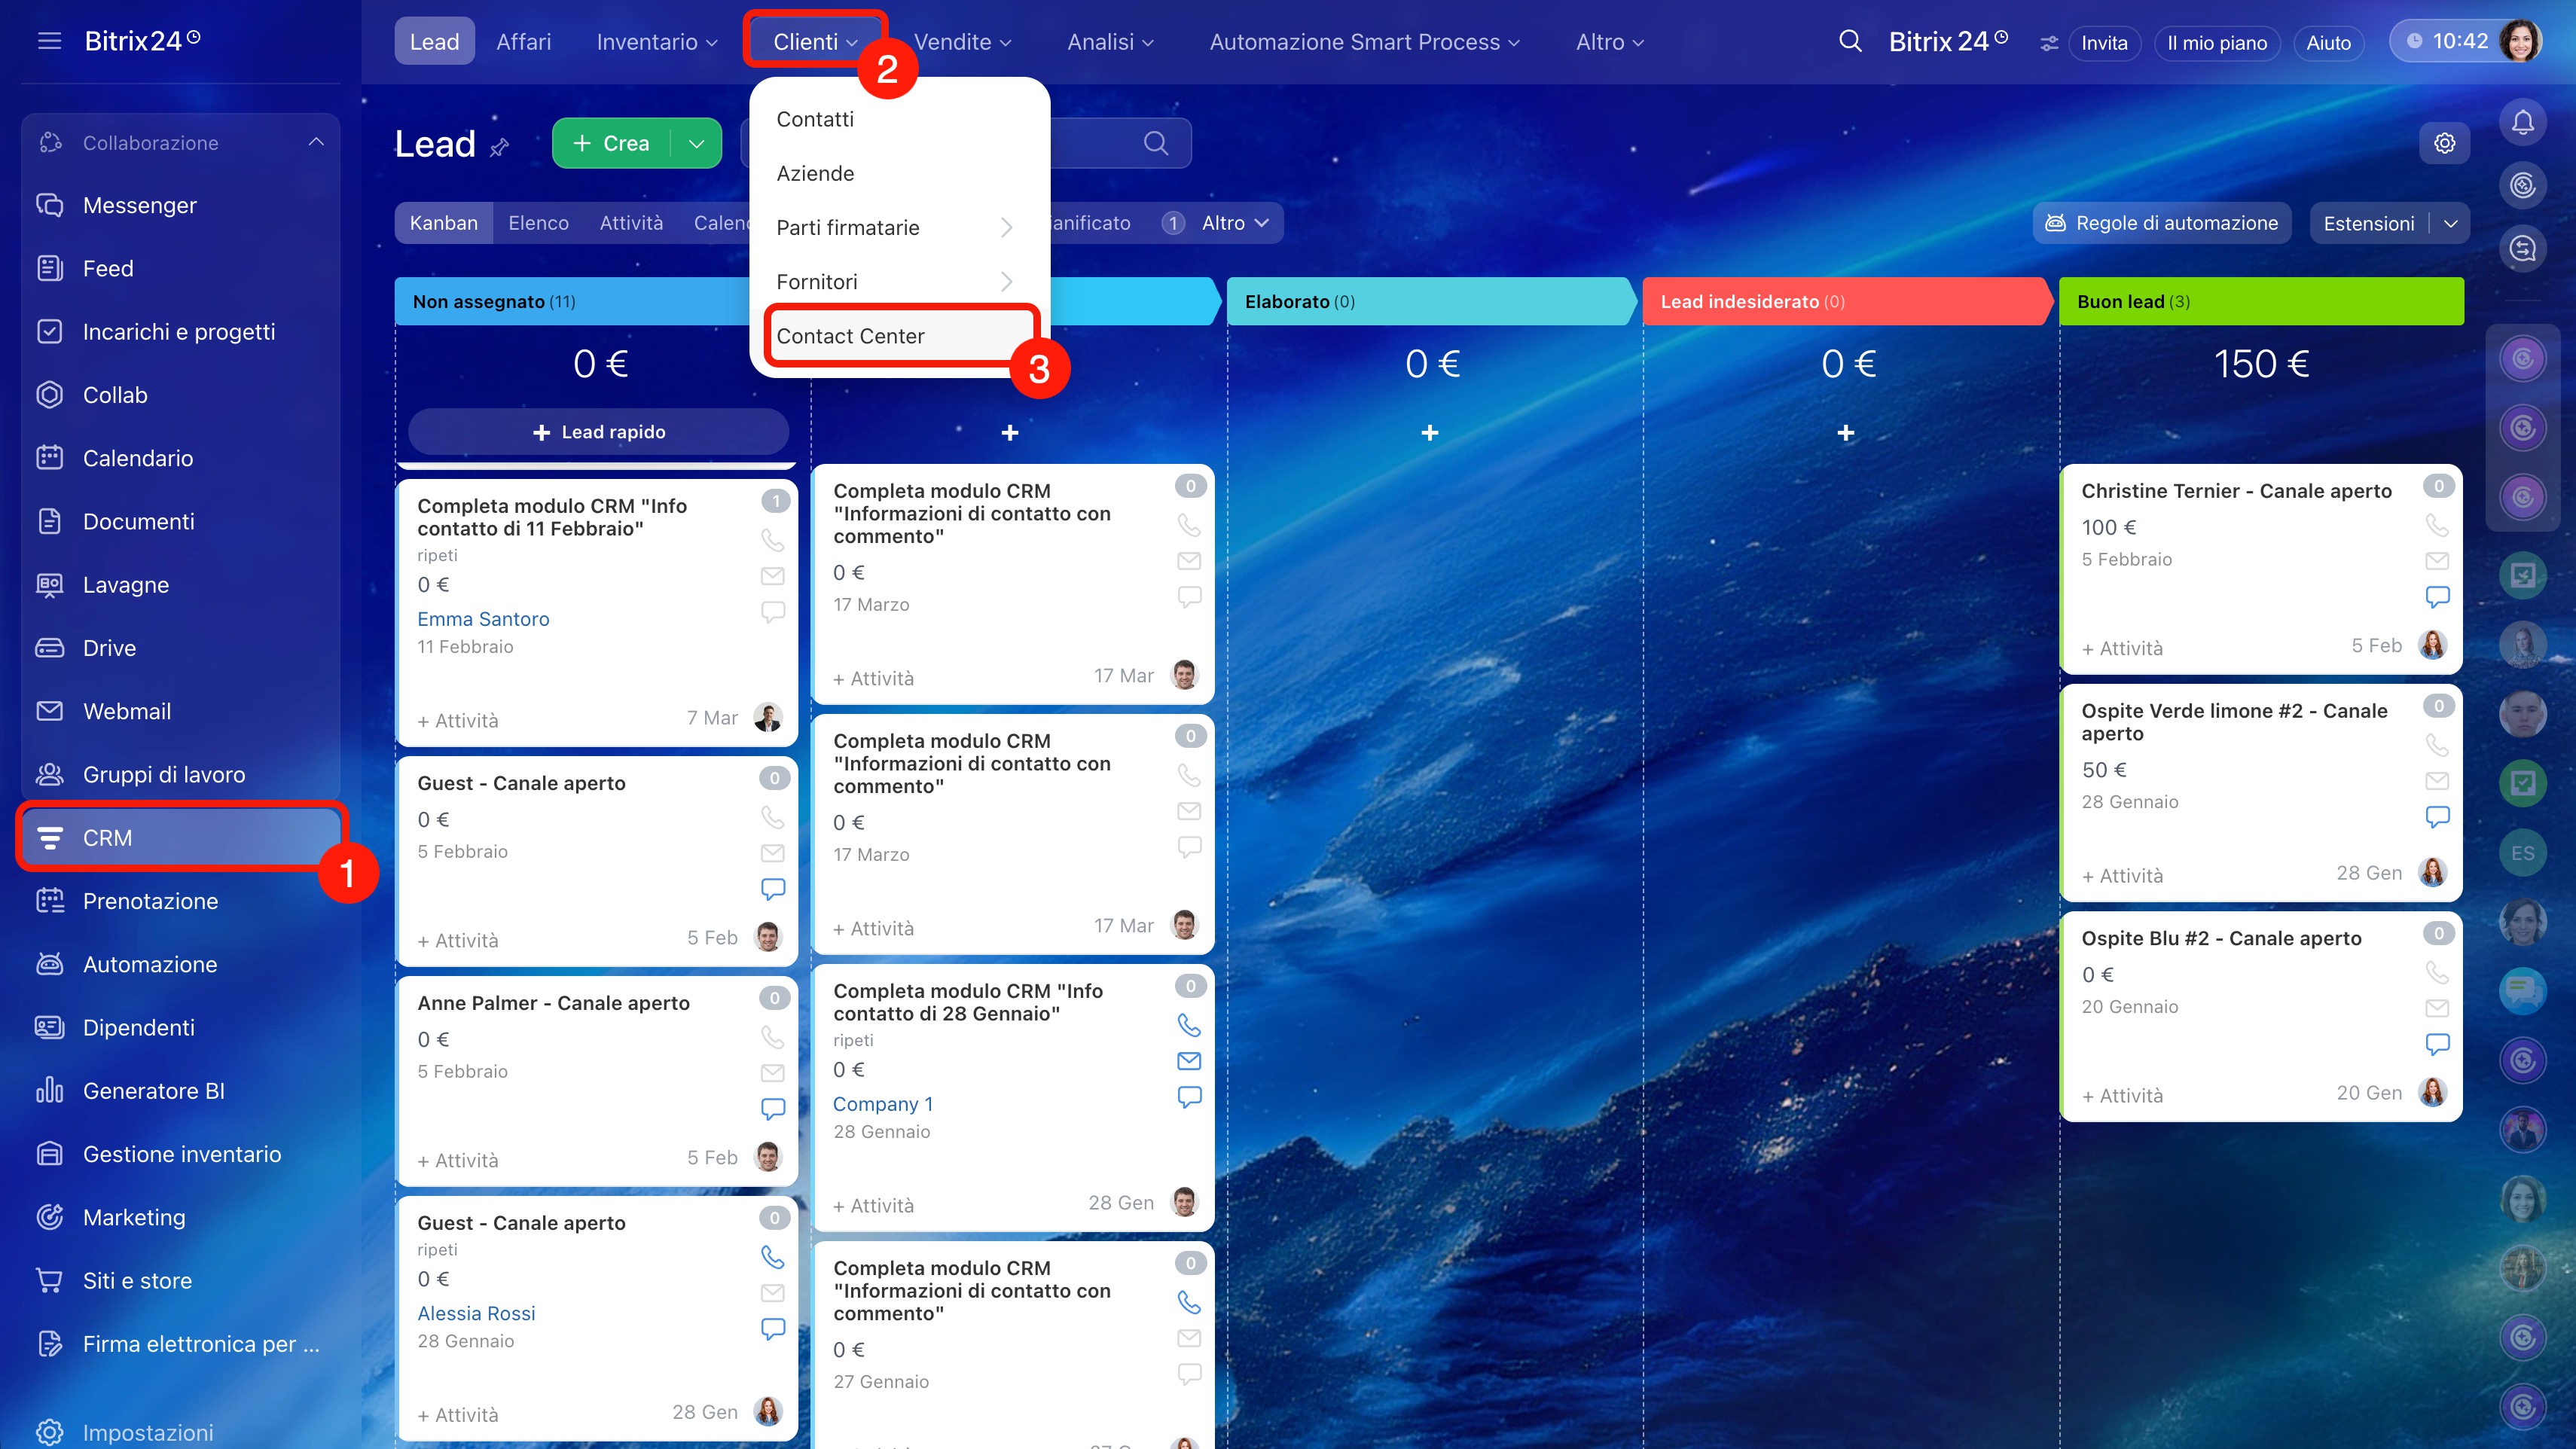Expand the Fornitori submenu
Viewport: 2576px width, 1449px height.
pos(1006,282)
